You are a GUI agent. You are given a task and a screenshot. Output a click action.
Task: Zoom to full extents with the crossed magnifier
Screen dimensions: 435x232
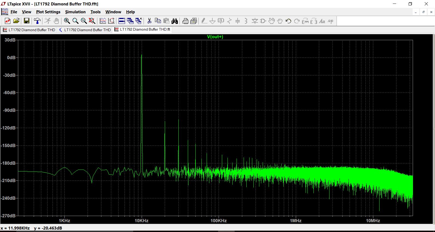pos(92,21)
